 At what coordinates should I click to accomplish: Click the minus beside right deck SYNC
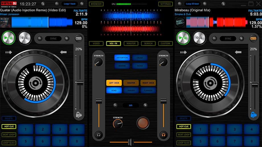(x=214, y=39)
